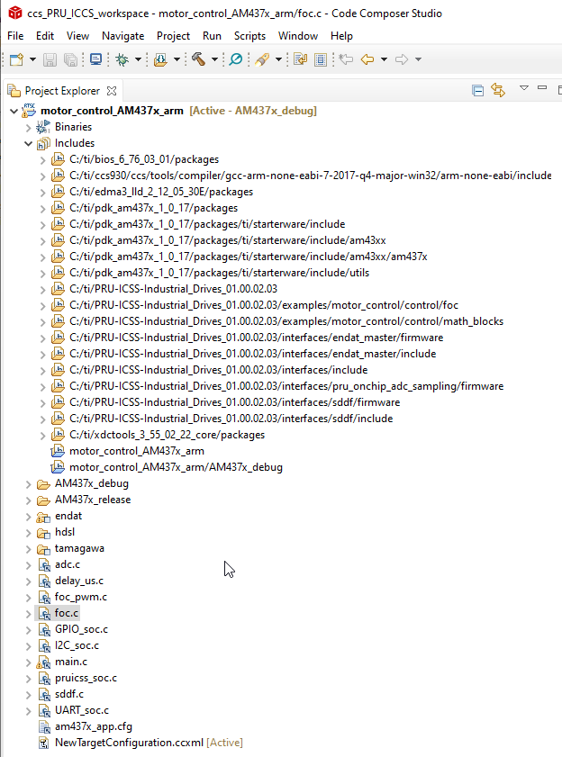
Task: Open the Back history dropdown arrow
Action: point(385,59)
